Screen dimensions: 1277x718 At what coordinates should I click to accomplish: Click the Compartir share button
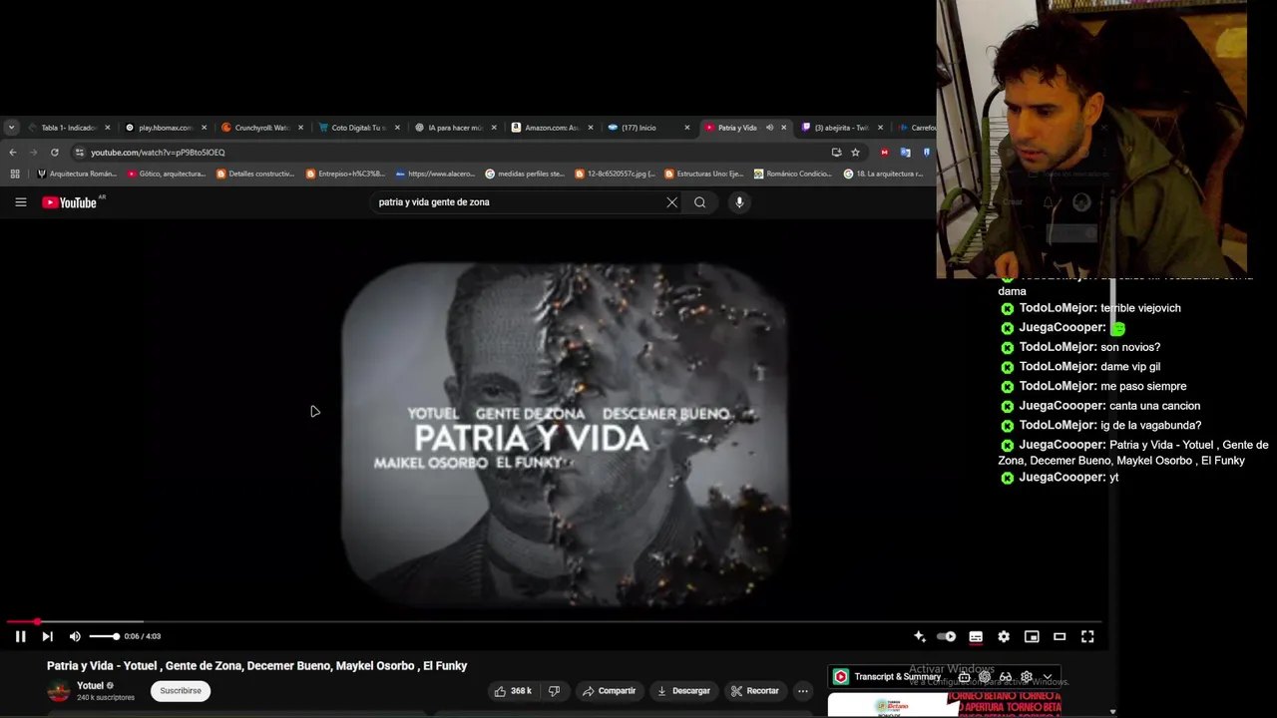coord(609,691)
